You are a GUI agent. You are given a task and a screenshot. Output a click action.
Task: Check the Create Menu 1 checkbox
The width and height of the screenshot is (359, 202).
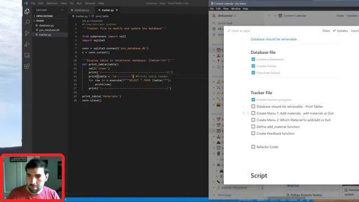(253, 113)
